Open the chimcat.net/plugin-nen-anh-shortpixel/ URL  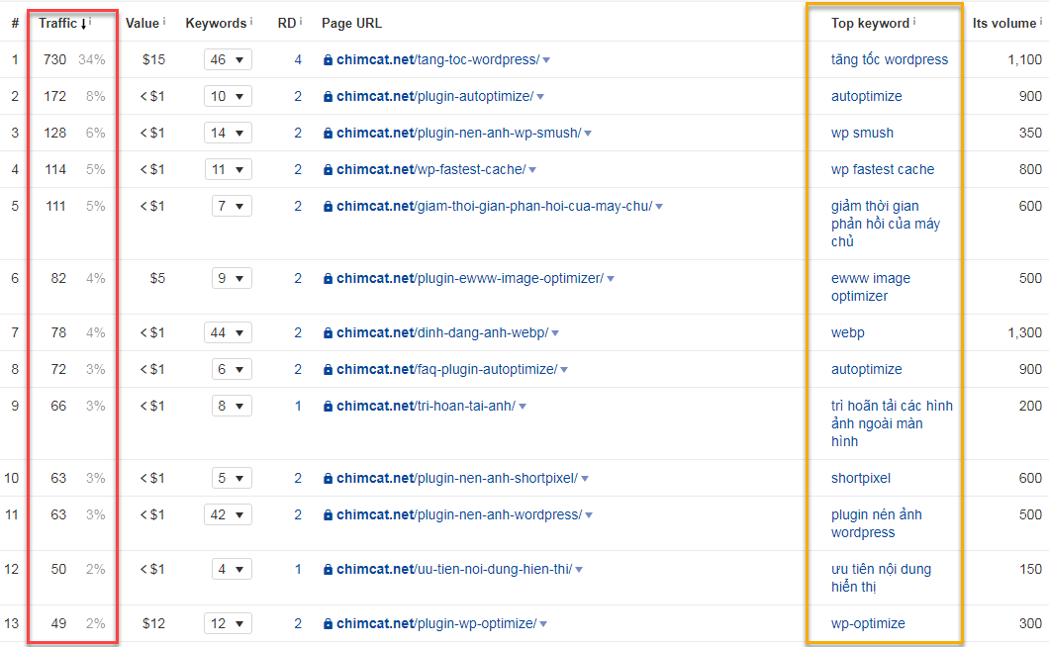click(x=456, y=479)
